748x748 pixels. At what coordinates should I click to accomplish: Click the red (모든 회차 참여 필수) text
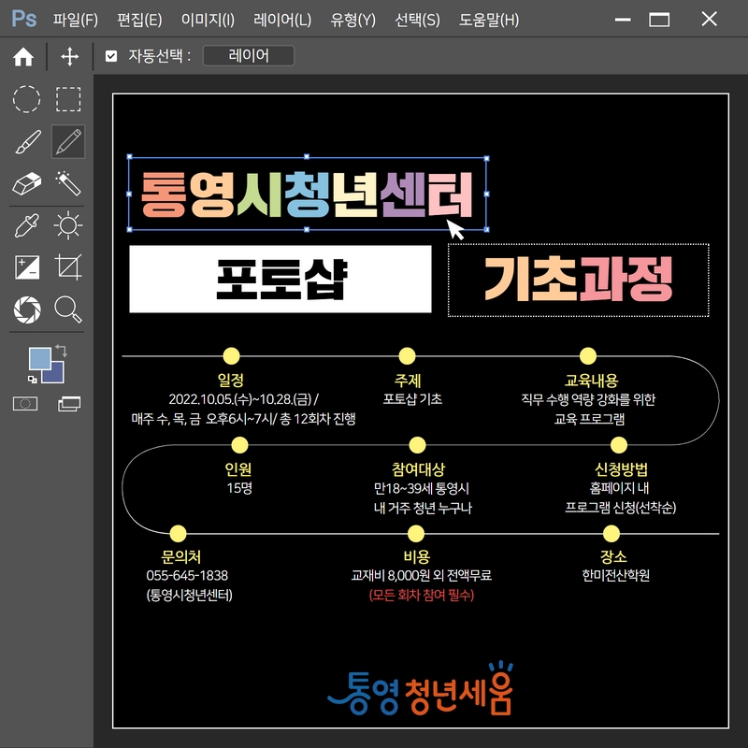(x=422, y=595)
